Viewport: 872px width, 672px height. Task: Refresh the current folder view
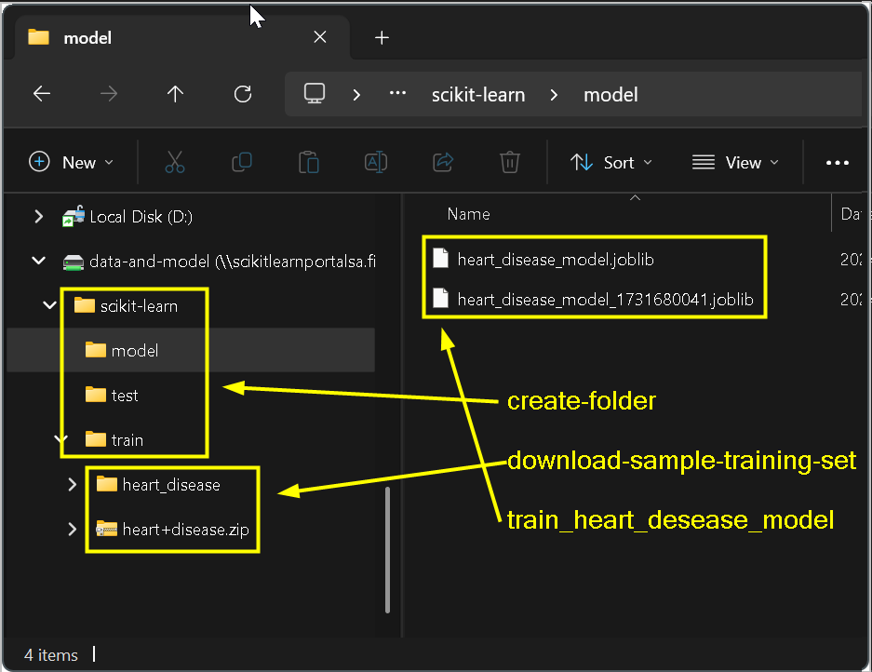243,94
